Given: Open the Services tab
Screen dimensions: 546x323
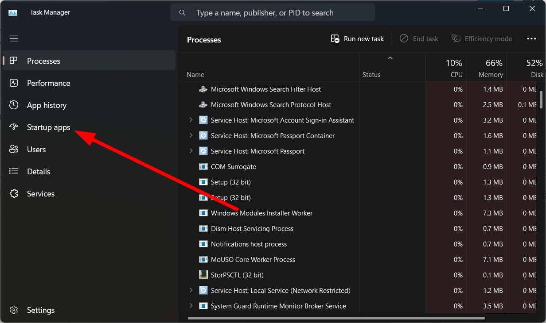Looking at the screenshot, I should (41, 194).
